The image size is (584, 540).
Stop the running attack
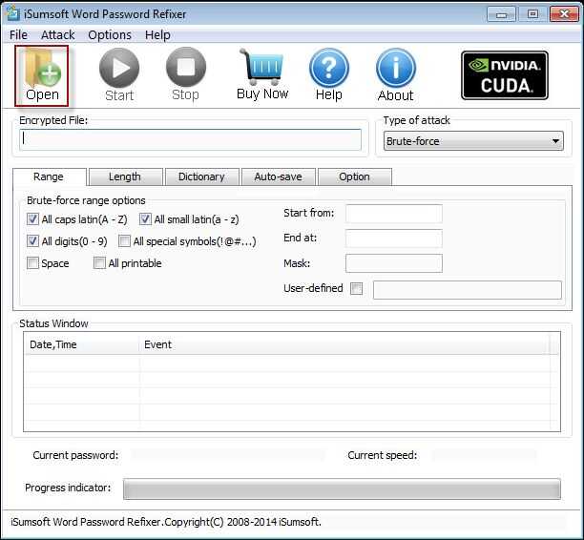[185, 74]
